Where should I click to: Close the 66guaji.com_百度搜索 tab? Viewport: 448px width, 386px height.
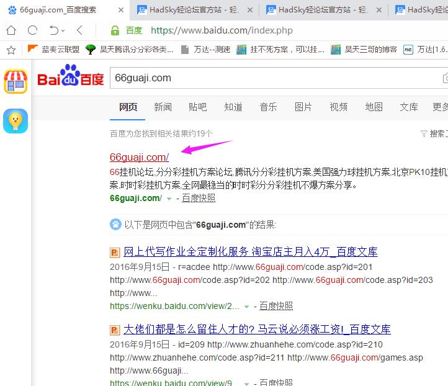(x=120, y=9)
